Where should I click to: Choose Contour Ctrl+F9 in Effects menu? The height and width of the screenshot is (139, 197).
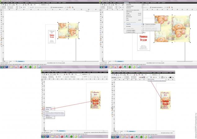[133, 13]
